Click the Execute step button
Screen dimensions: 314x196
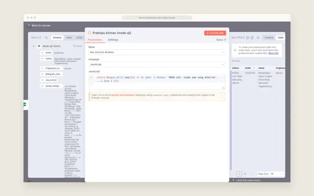click(215, 33)
